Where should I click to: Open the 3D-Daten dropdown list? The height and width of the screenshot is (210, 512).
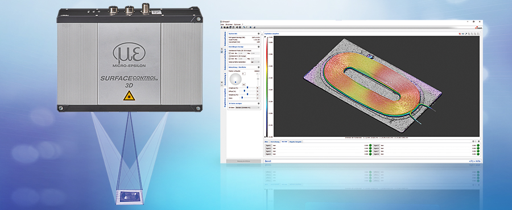(247, 107)
